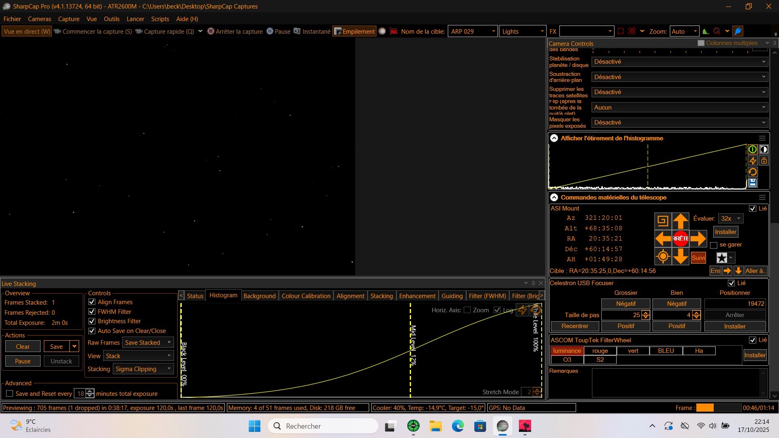Open the Évaluer 32x rate dropdown
779x438 pixels.
tap(730, 218)
